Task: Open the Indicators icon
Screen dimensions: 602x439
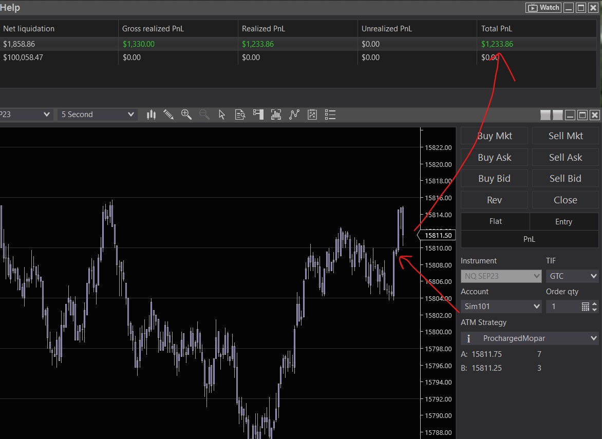Action: pyautogui.click(x=294, y=114)
